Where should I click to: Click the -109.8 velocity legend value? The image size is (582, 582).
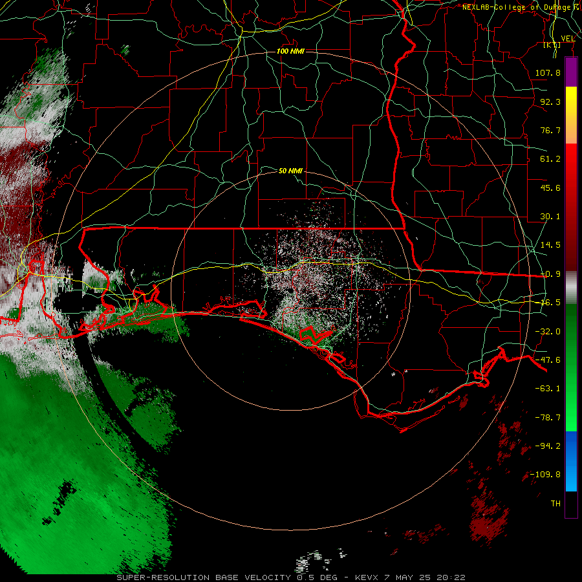coord(545,475)
